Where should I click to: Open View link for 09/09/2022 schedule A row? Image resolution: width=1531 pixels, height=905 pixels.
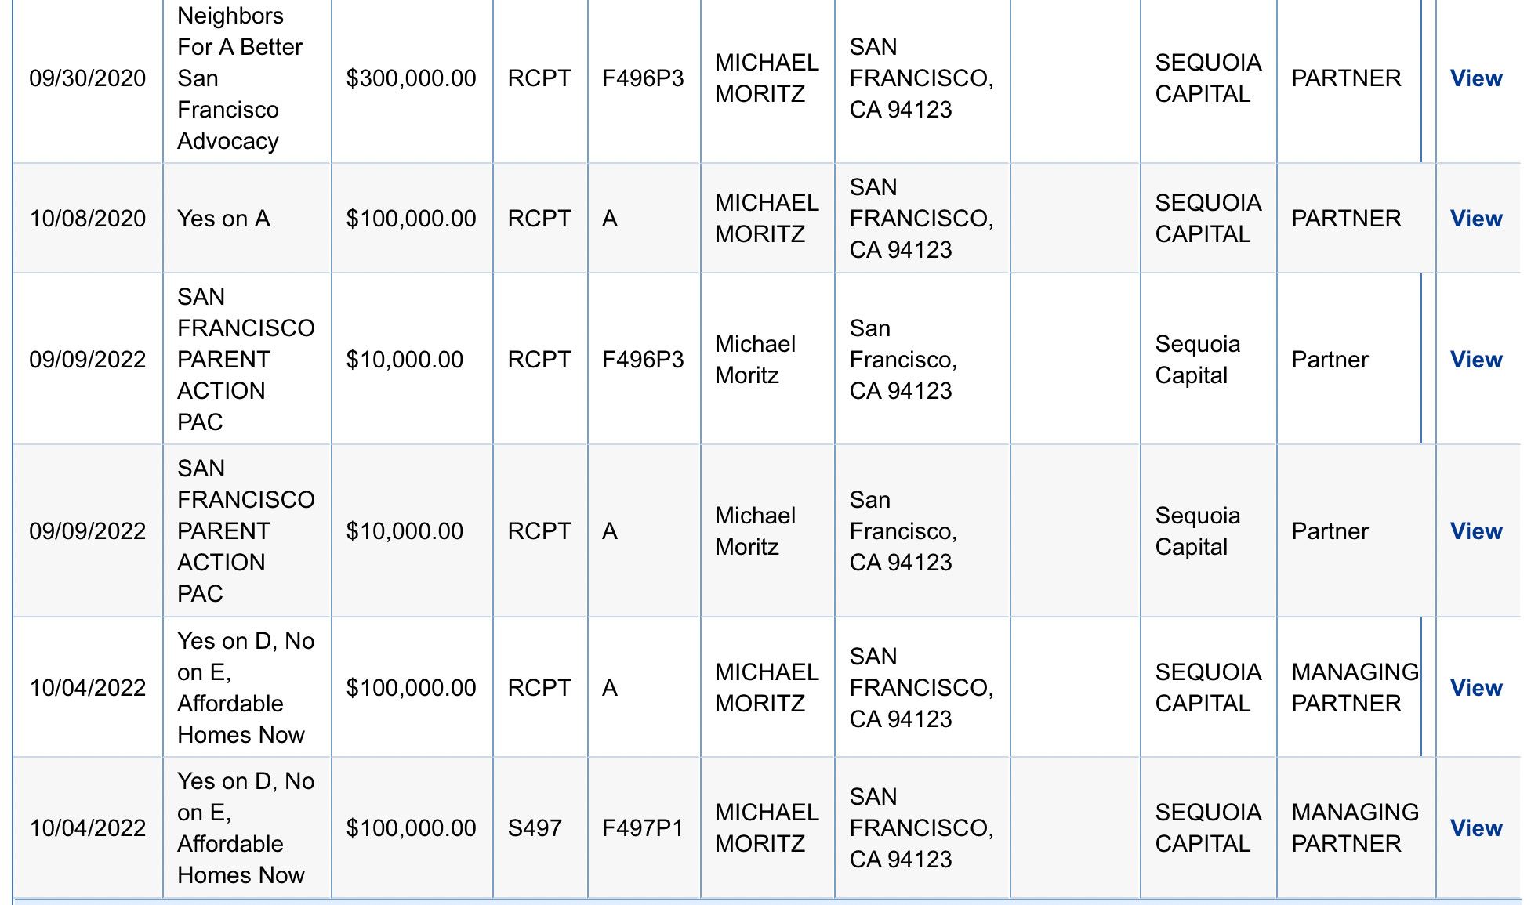coord(1475,531)
